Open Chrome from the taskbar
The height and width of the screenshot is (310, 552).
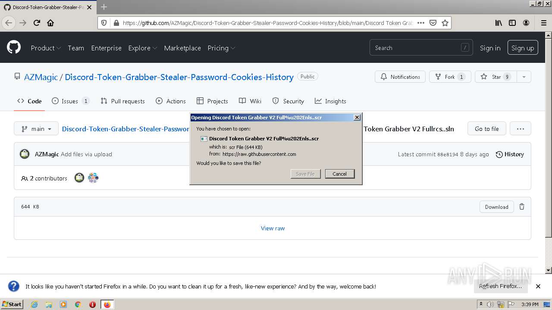coord(78,304)
